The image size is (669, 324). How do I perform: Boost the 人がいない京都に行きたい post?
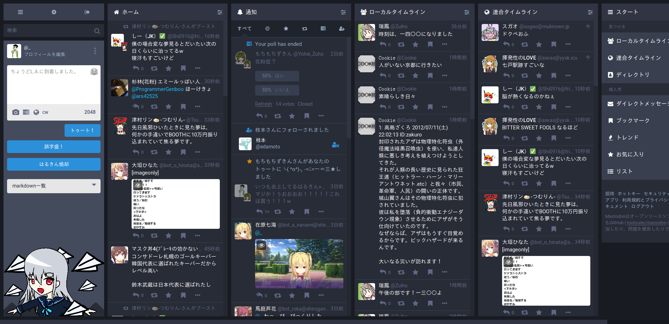pyautogui.click(x=401, y=75)
